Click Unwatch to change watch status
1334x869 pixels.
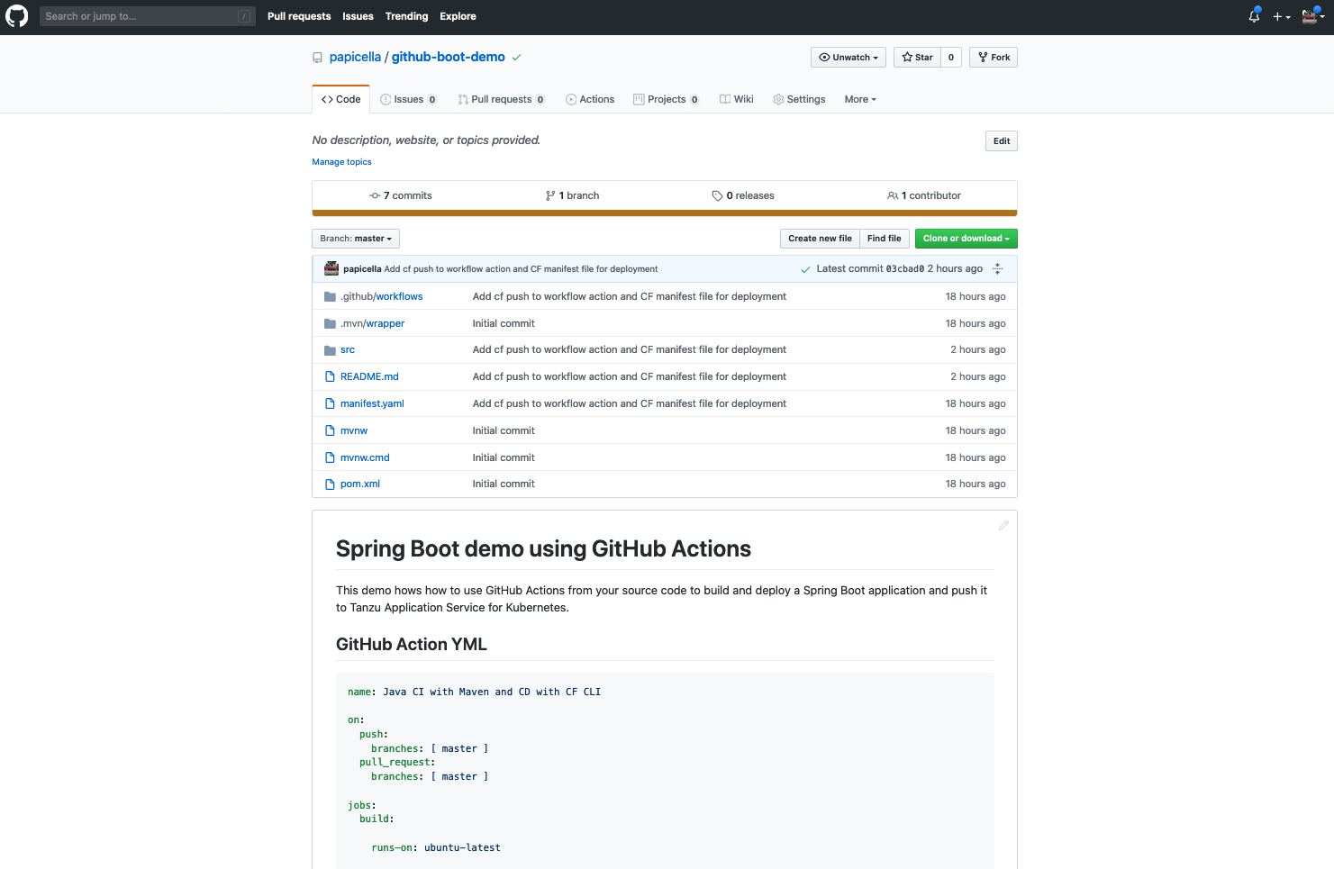pos(848,57)
